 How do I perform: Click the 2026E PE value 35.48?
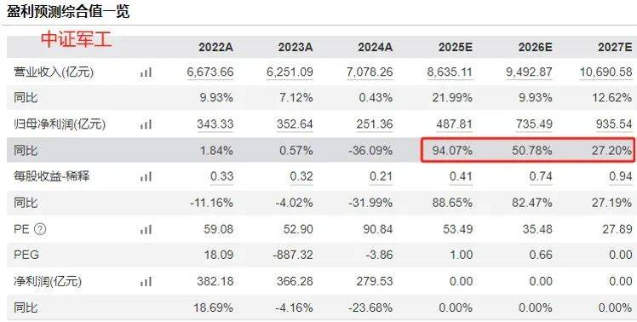[x=537, y=229]
